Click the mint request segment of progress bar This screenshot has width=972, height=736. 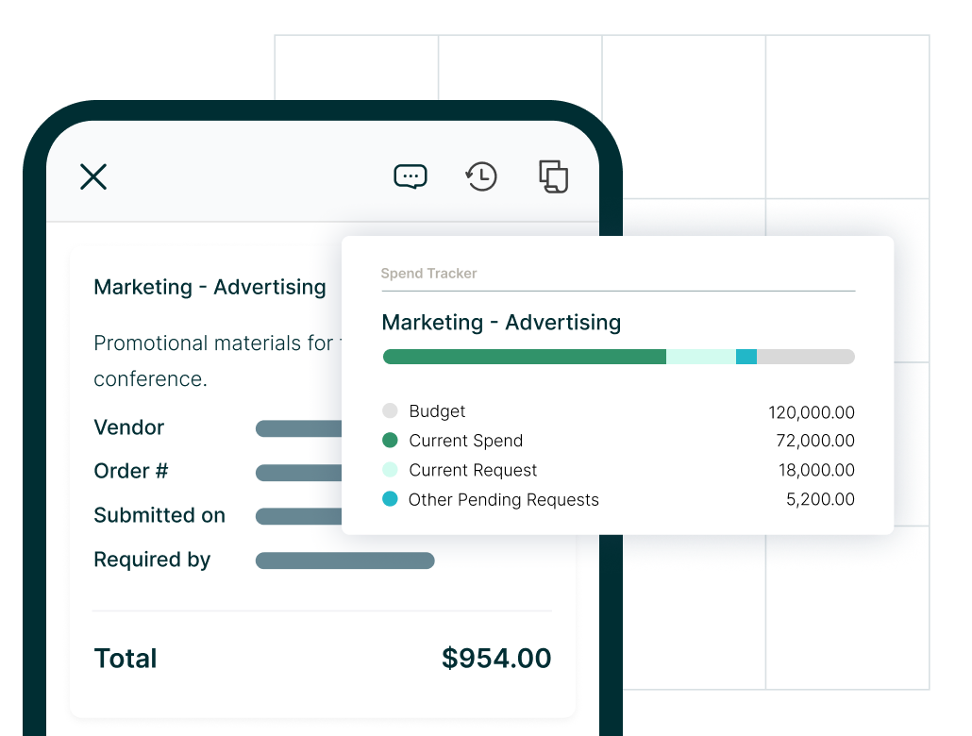pos(701,357)
